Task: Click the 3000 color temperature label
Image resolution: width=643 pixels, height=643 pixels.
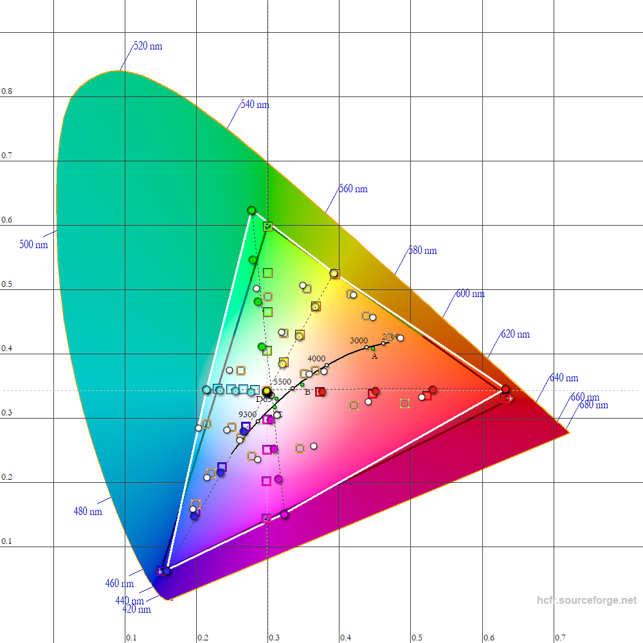Action: [x=359, y=340]
